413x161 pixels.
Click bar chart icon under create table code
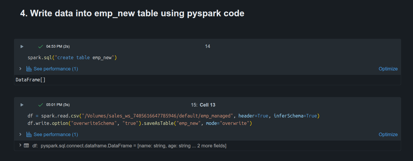(x=29, y=69)
